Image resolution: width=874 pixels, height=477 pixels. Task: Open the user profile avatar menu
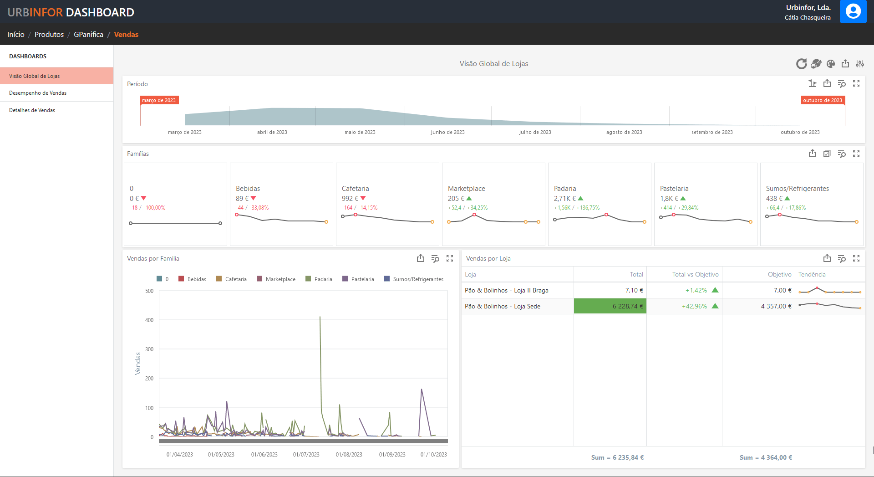(853, 11)
